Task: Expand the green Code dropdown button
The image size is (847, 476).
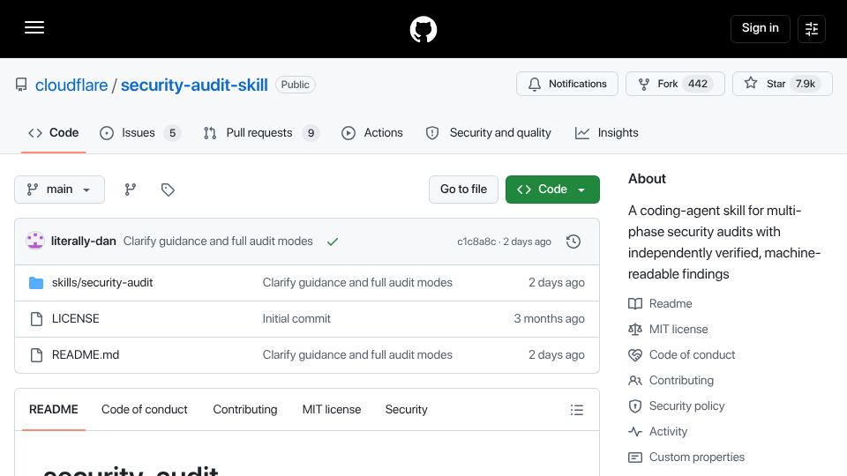Action: (x=552, y=190)
